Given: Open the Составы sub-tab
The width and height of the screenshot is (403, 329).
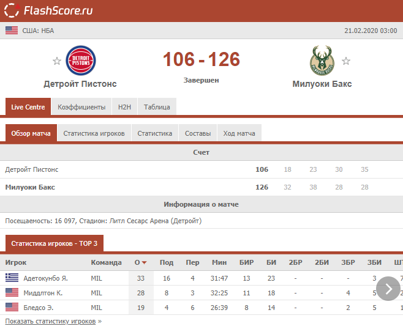Looking at the screenshot, I should click(198, 133).
